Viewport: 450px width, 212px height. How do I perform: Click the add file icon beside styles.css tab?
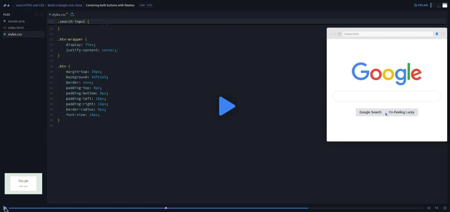pyautogui.click(x=72, y=14)
